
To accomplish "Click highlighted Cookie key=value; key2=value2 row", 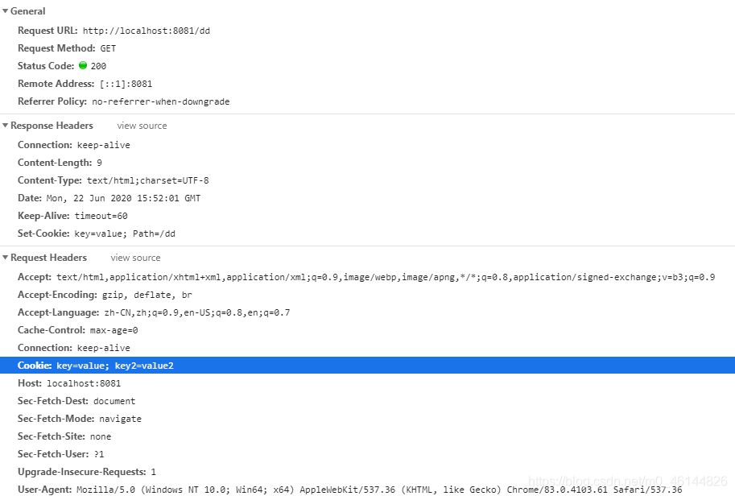I will coord(367,366).
